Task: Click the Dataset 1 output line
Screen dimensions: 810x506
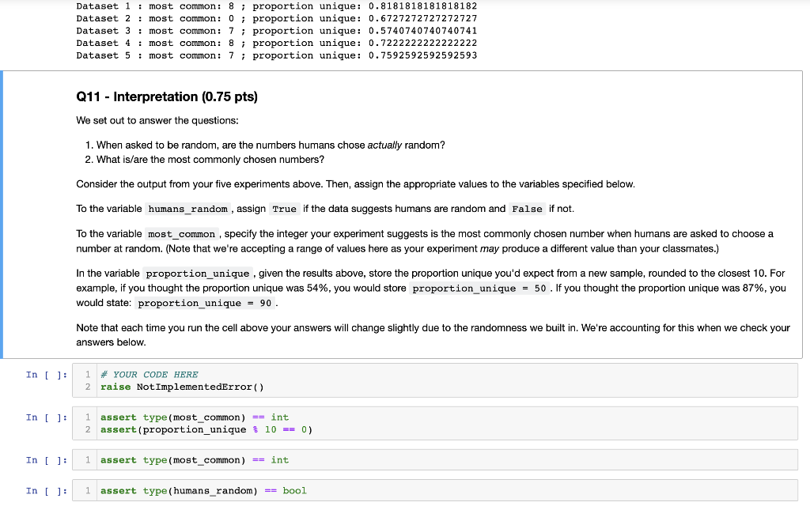Action: (x=275, y=6)
